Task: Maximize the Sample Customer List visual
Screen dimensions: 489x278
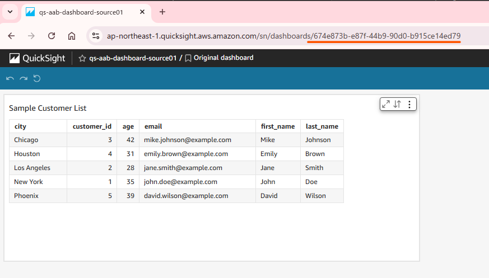Action: click(x=386, y=104)
